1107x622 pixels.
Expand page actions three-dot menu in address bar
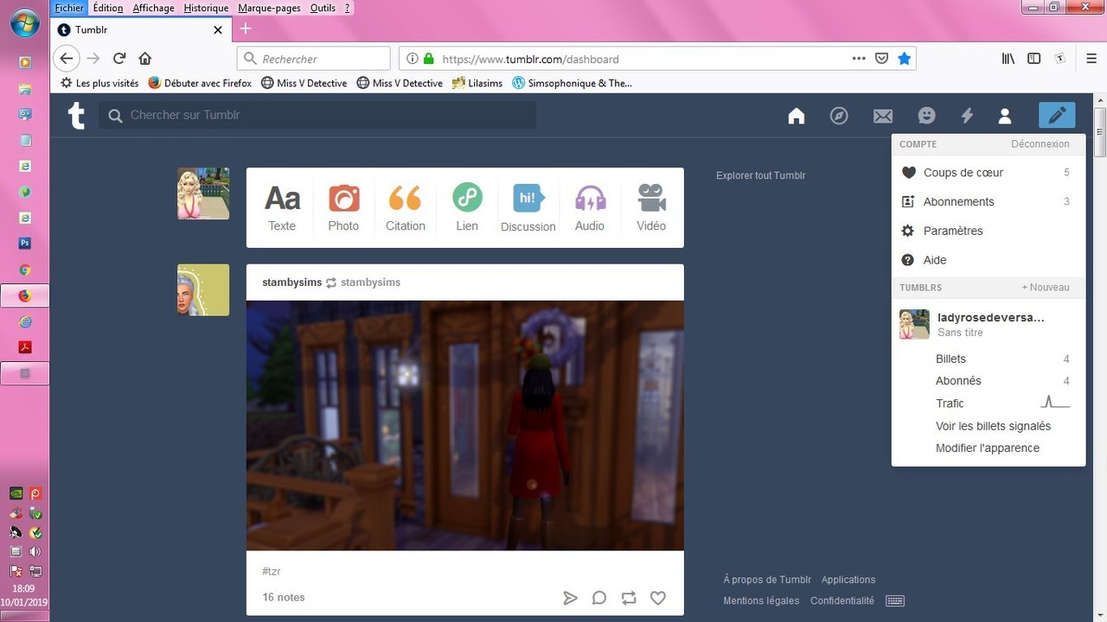click(x=858, y=59)
